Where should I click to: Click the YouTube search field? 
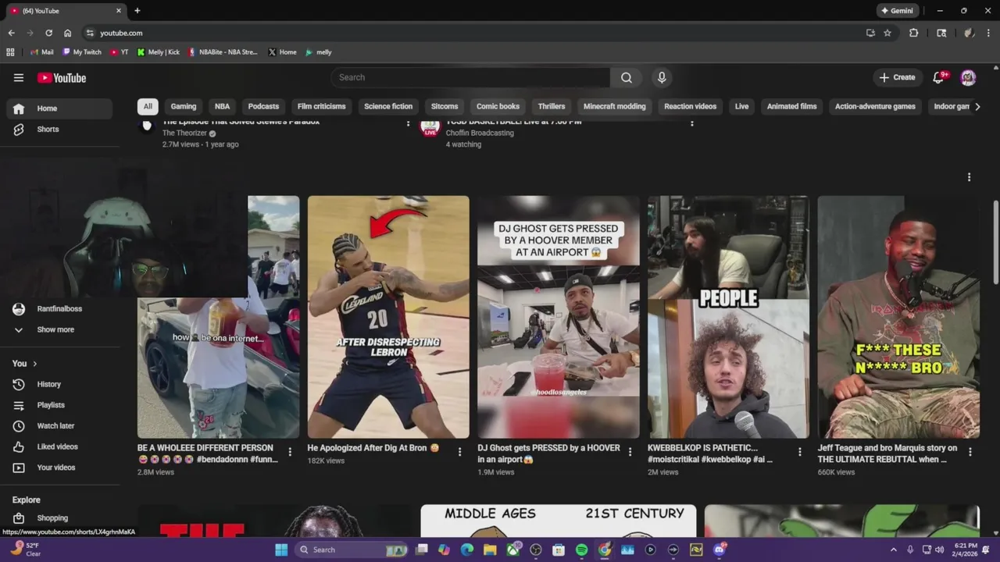coord(471,77)
